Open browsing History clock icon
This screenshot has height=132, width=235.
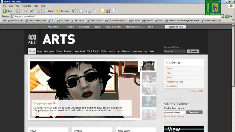74,11
